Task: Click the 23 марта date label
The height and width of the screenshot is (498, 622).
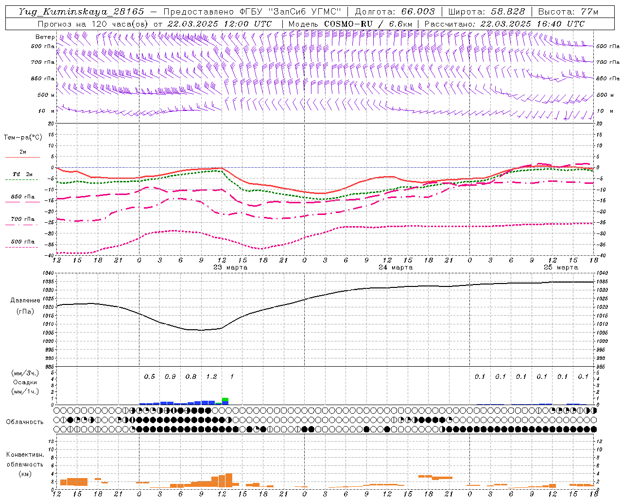Action: 230,267
